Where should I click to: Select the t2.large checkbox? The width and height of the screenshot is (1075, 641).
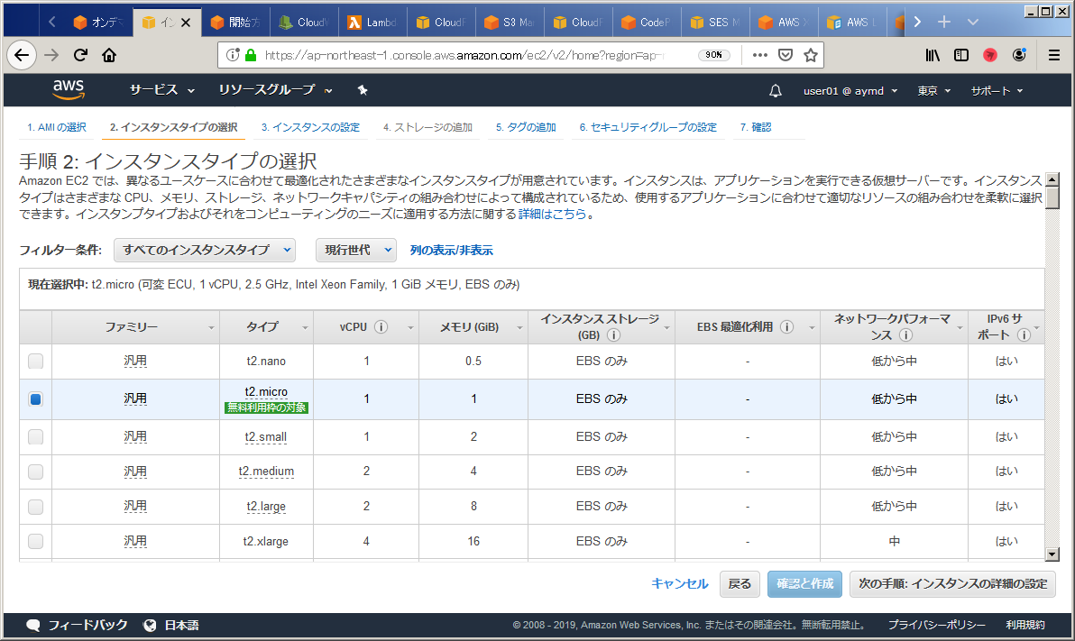(36, 507)
